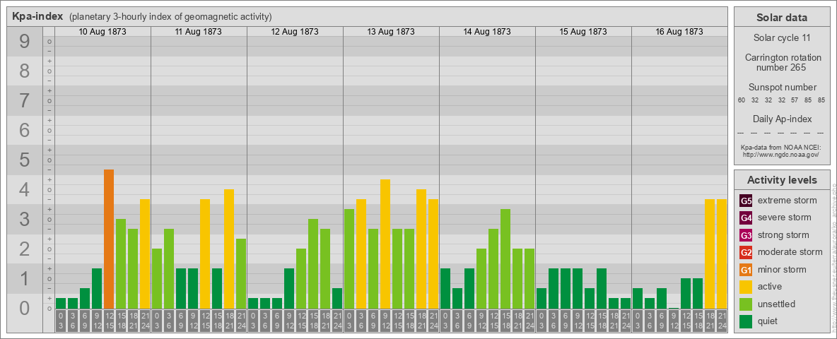Click Kp scale number 9
Viewport: 837px width, 339px height.
(25, 42)
